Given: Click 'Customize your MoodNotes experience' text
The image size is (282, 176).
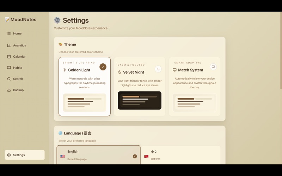Looking at the screenshot, I should 81,28.
